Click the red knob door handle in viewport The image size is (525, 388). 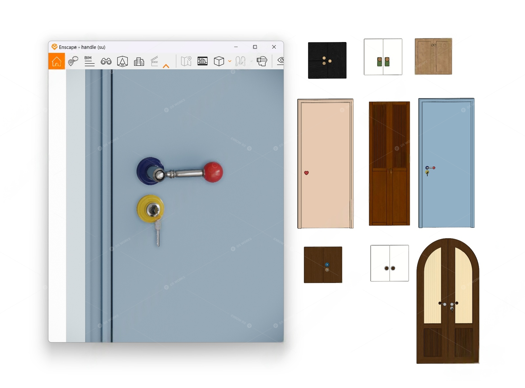click(180, 172)
